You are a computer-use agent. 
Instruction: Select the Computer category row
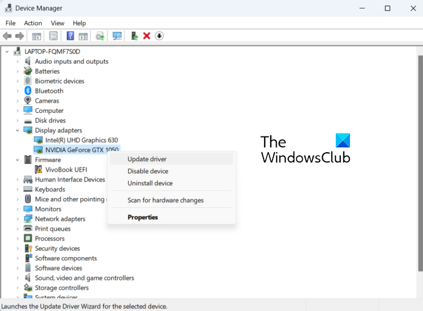click(x=49, y=111)
